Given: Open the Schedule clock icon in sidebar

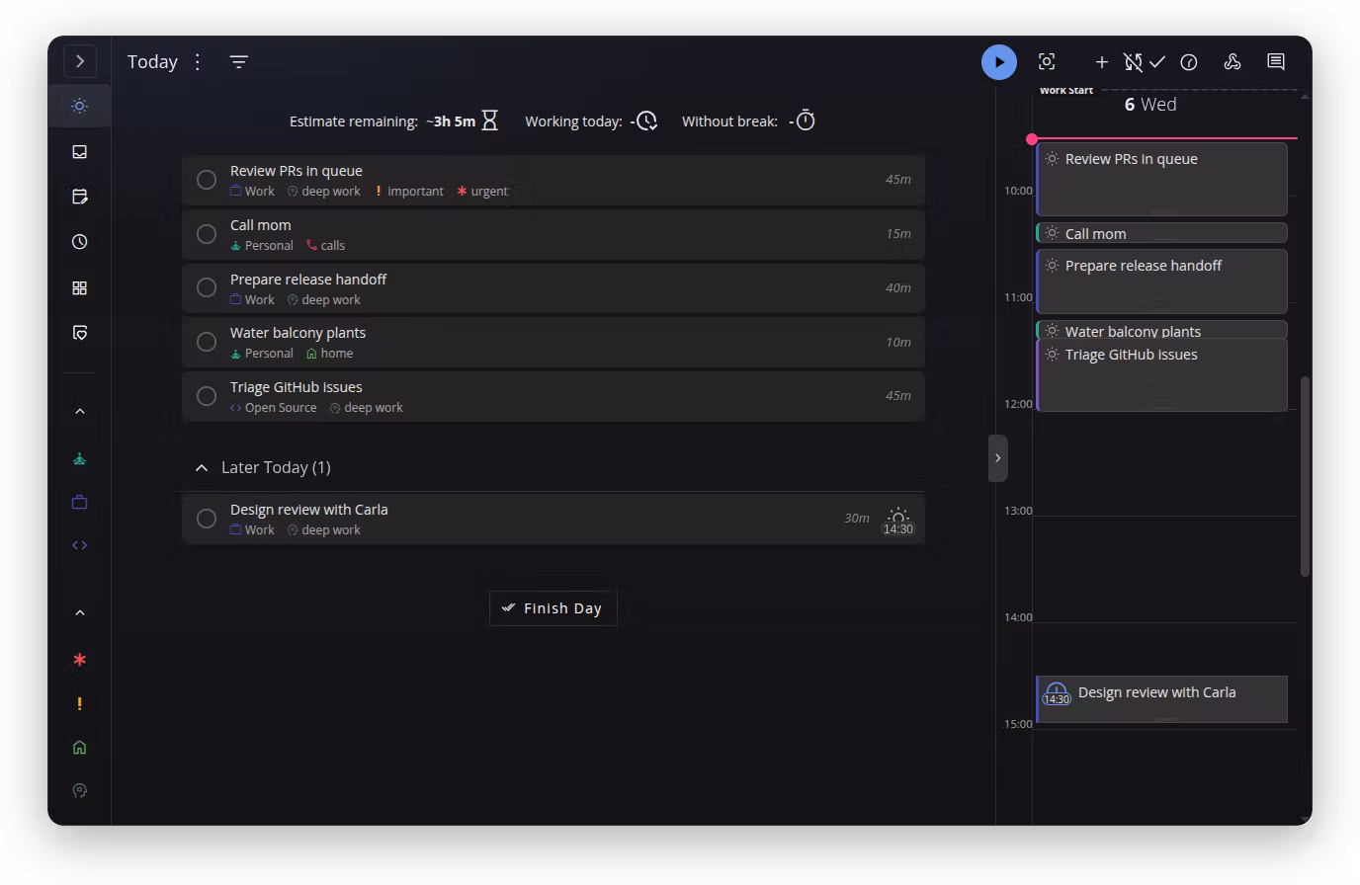Looking at the screenshot, I should click(80, 242).
